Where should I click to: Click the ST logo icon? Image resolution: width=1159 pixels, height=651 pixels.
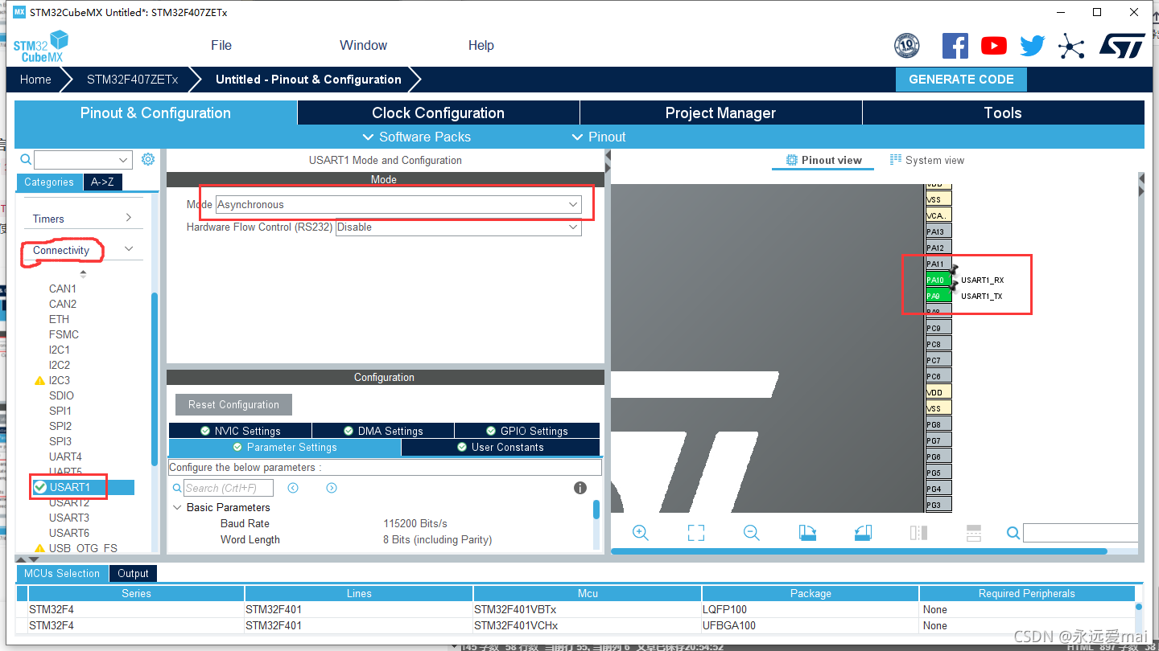click(x=1122, y=46)
